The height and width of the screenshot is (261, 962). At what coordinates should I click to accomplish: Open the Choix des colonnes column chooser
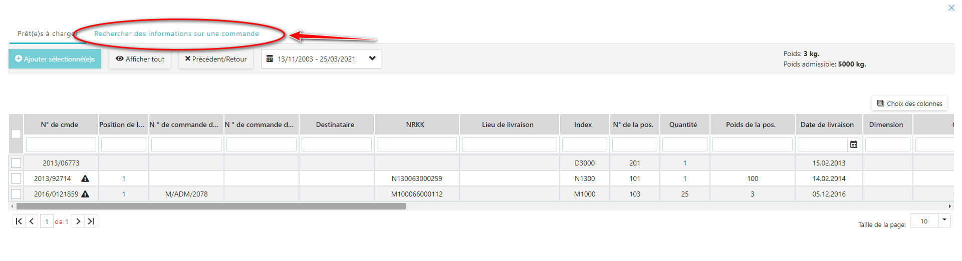click(x=909, y=103)
